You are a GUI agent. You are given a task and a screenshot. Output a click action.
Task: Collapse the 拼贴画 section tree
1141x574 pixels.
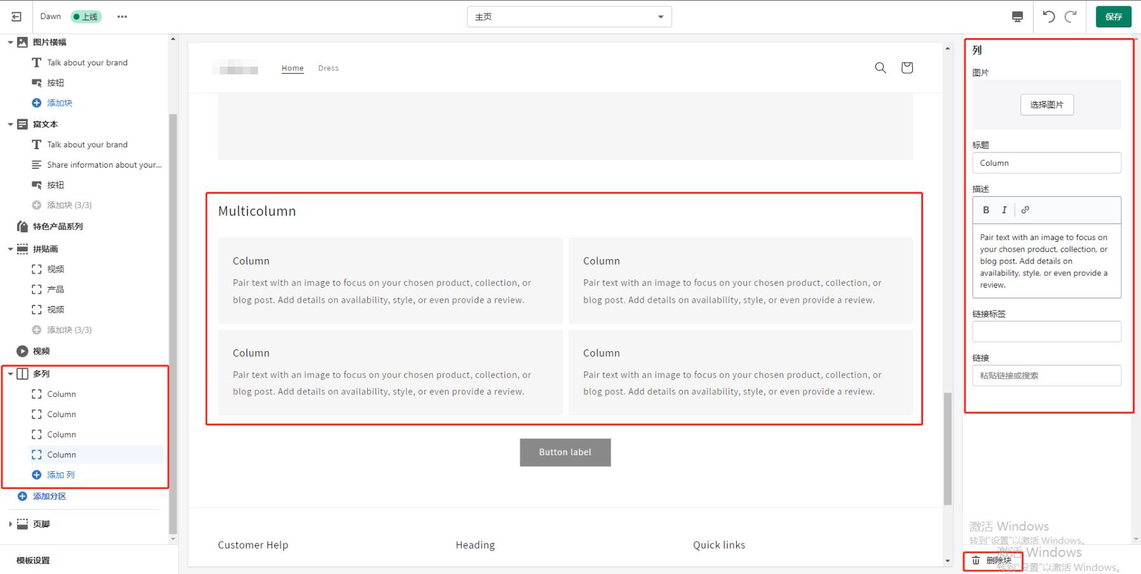pos(10,249)
